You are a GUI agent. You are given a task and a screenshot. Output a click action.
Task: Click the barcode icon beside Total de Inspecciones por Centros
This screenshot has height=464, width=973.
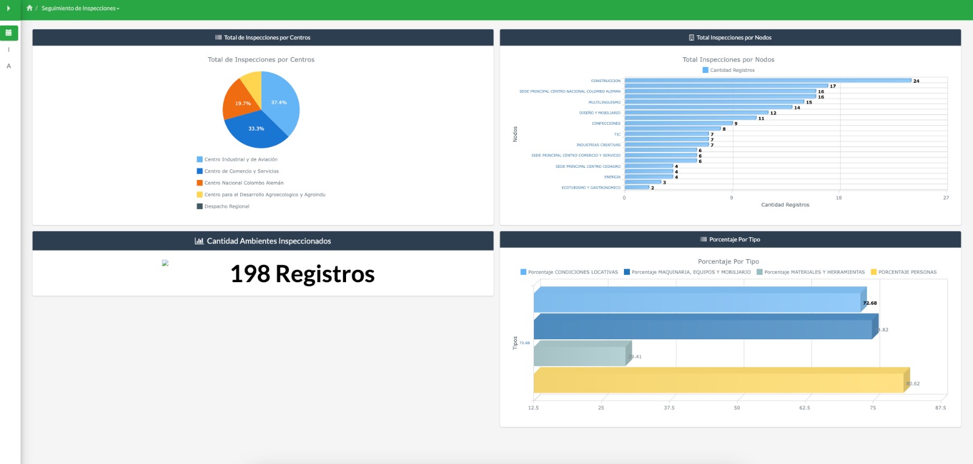pyautogui.click(x=218, y=38)
